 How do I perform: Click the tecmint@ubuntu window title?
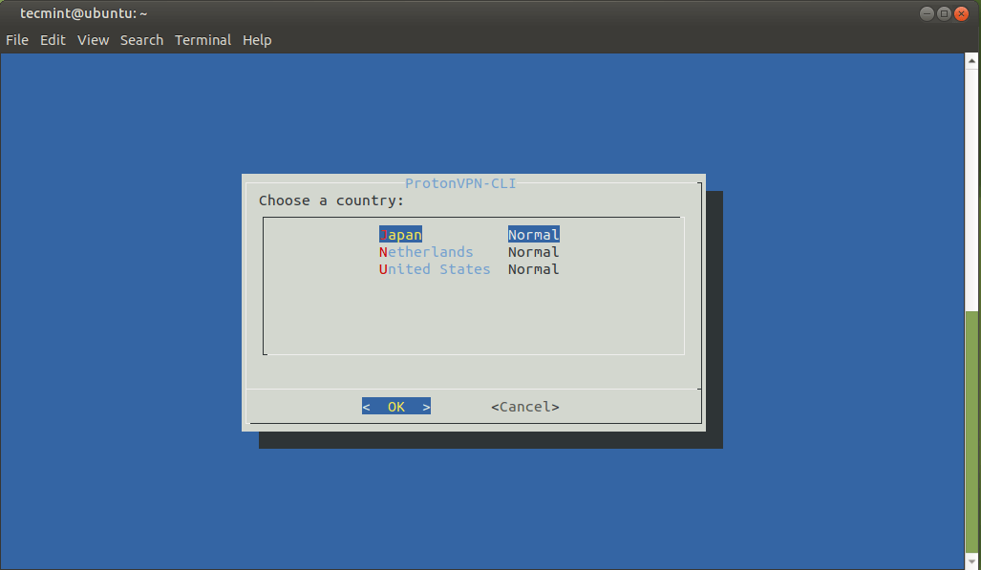[84, 13]
